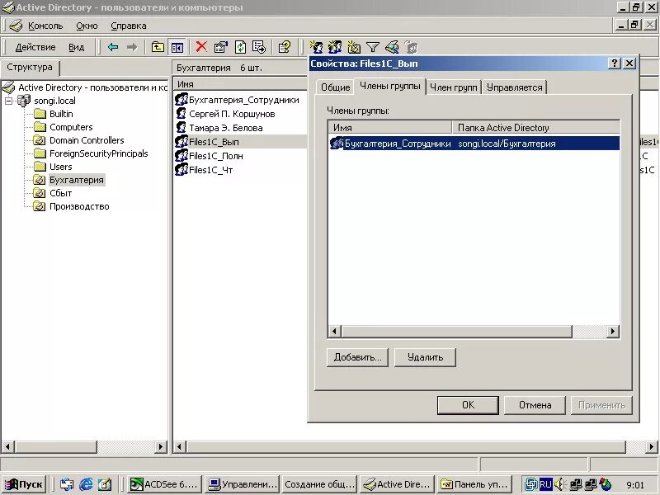Open the Пуск start menu
Viewport: 660px width, 495px height.
click(x=25, y=484)
